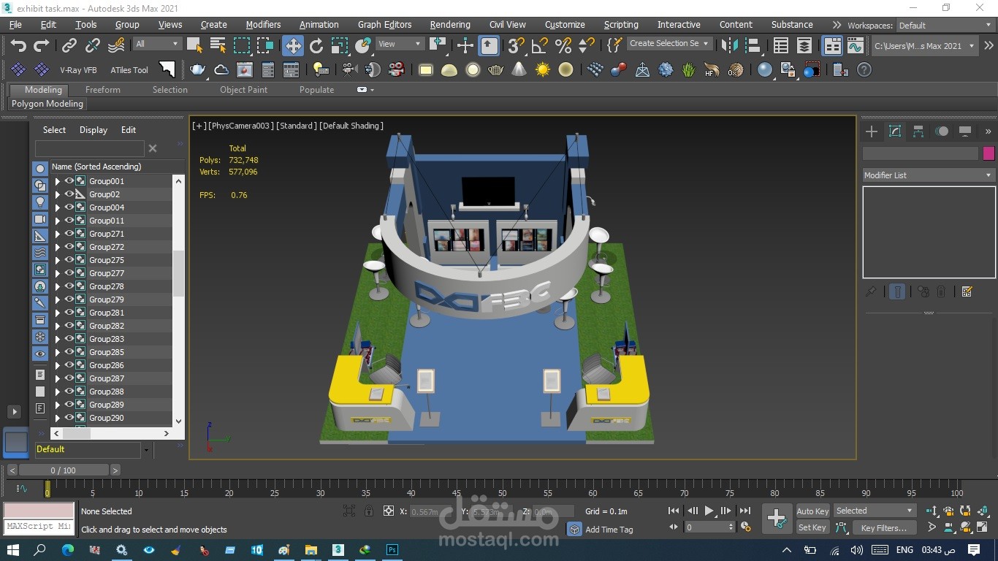Click the Scene Explorer horizontal scrollbar

point(112,433)
